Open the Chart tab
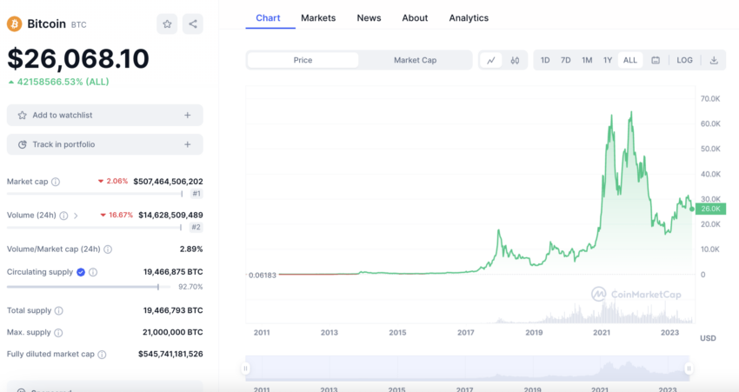The image size is (739, 392). point(268,18)
